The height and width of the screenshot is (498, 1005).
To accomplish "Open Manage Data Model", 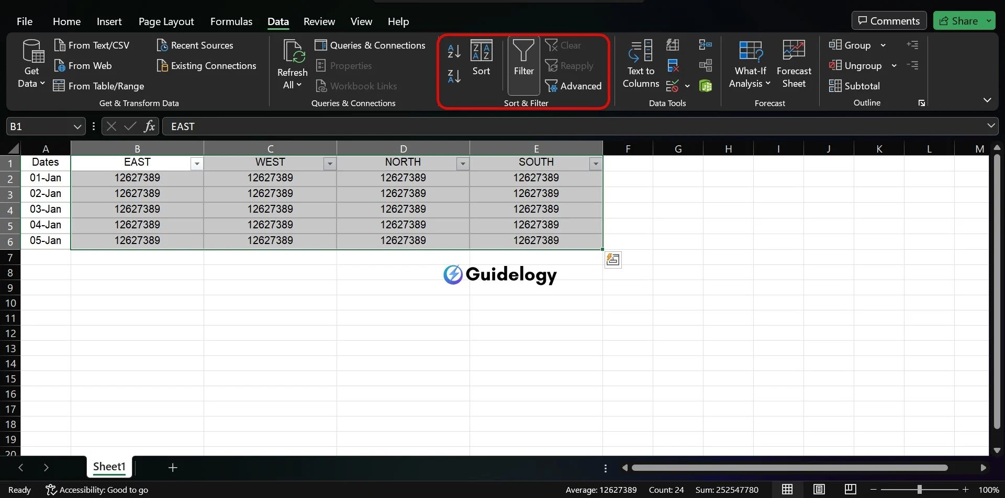I will [x=705, y=86].
